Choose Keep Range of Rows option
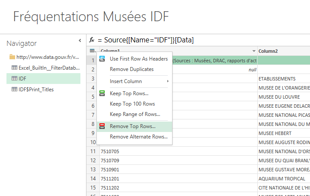310x196 pixels. tap(135, 115)
